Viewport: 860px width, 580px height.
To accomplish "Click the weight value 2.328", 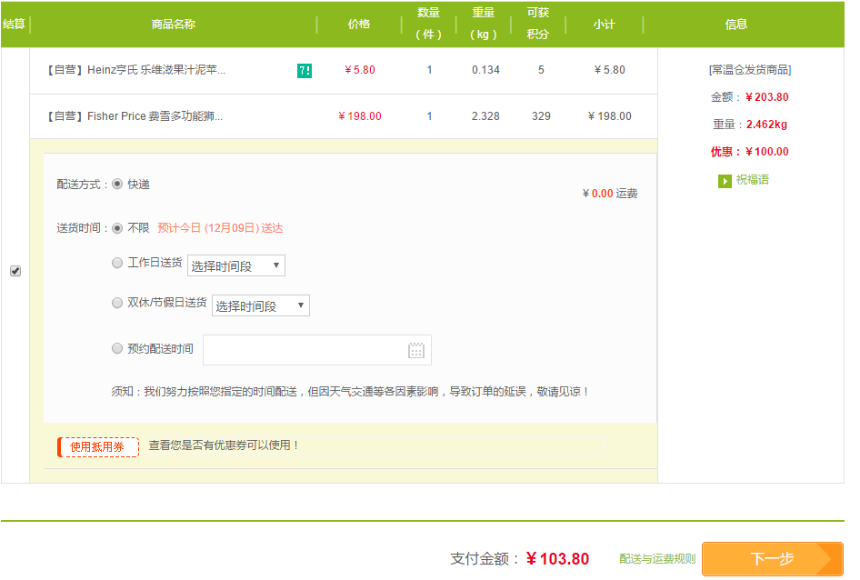I will pyautogui.click(x=486, y=116).
